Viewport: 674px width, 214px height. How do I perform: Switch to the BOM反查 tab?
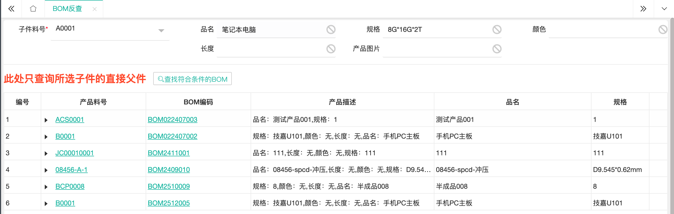pos(67,9)
